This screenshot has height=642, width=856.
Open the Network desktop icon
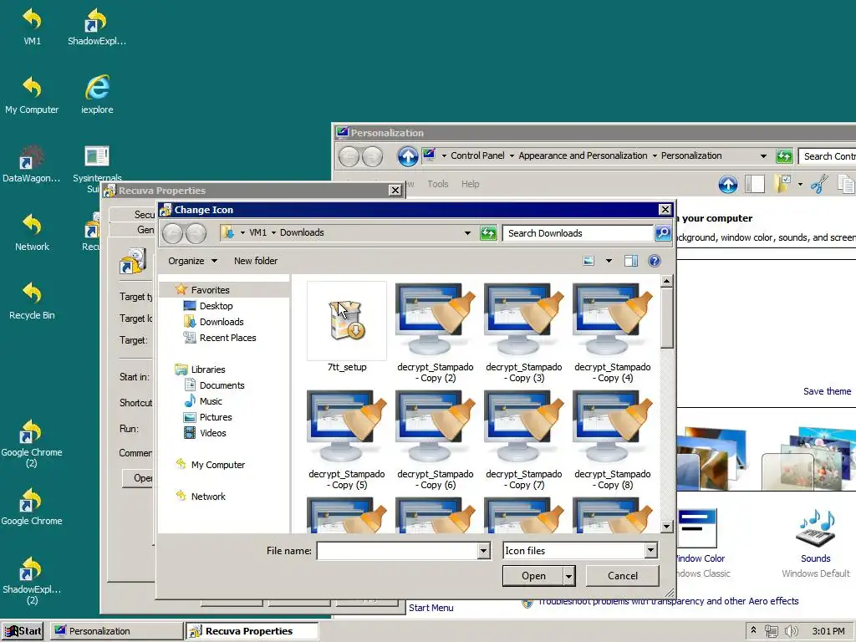(x=32, y=232)
